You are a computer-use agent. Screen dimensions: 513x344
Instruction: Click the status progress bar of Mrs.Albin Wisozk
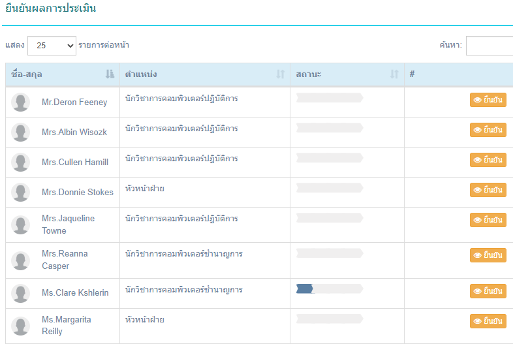pos(330,128)
